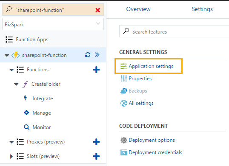
Task: Click the Application settings sliders icon
Action: pyautogui.click(x=124, y=66)
